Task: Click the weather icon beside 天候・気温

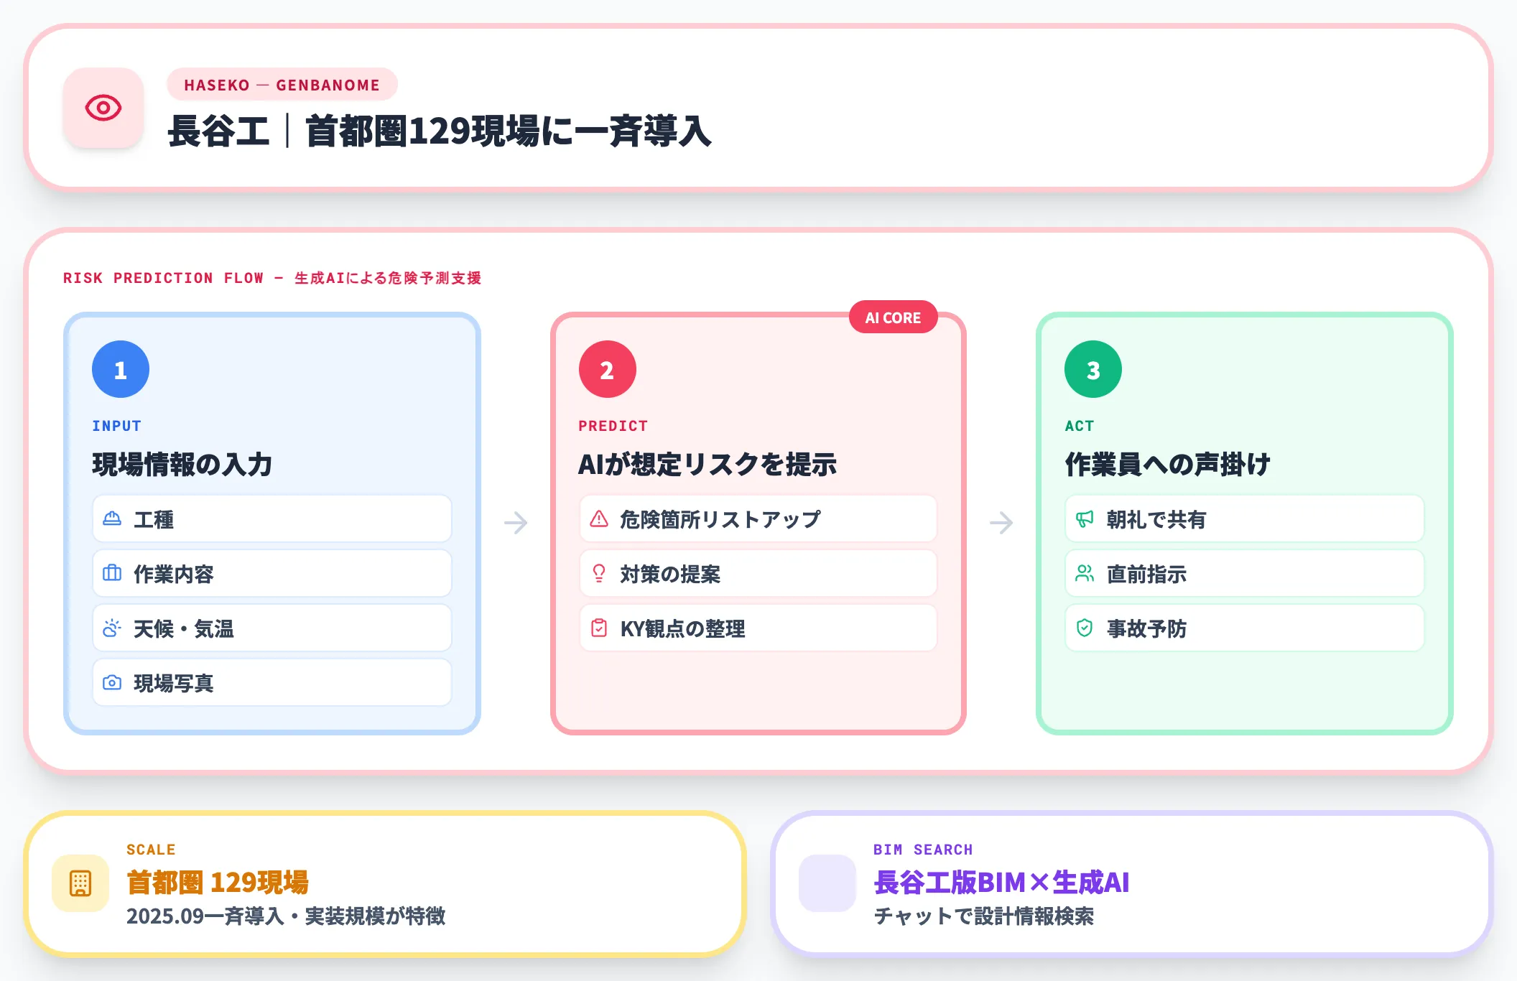Action: click(112, 628)
